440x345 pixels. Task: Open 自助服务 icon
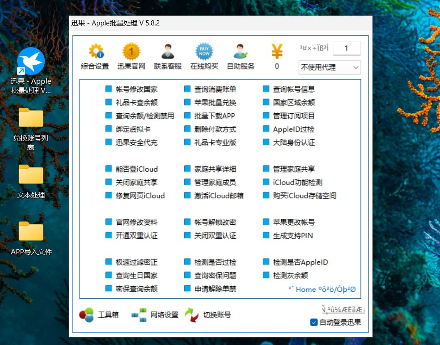pyautogui.click(x=241, y=51)
